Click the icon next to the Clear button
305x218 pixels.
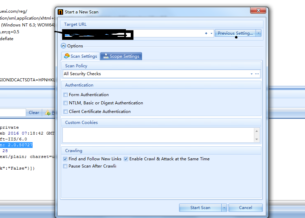48,113
